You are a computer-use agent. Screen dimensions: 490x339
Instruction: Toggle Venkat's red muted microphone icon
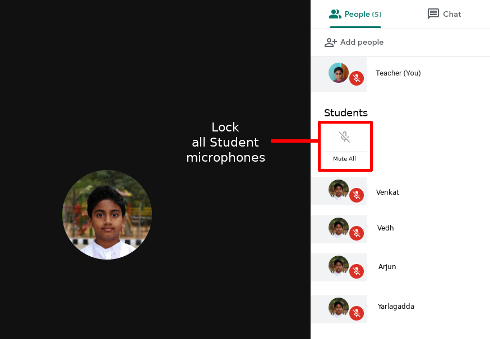[357, 195]
